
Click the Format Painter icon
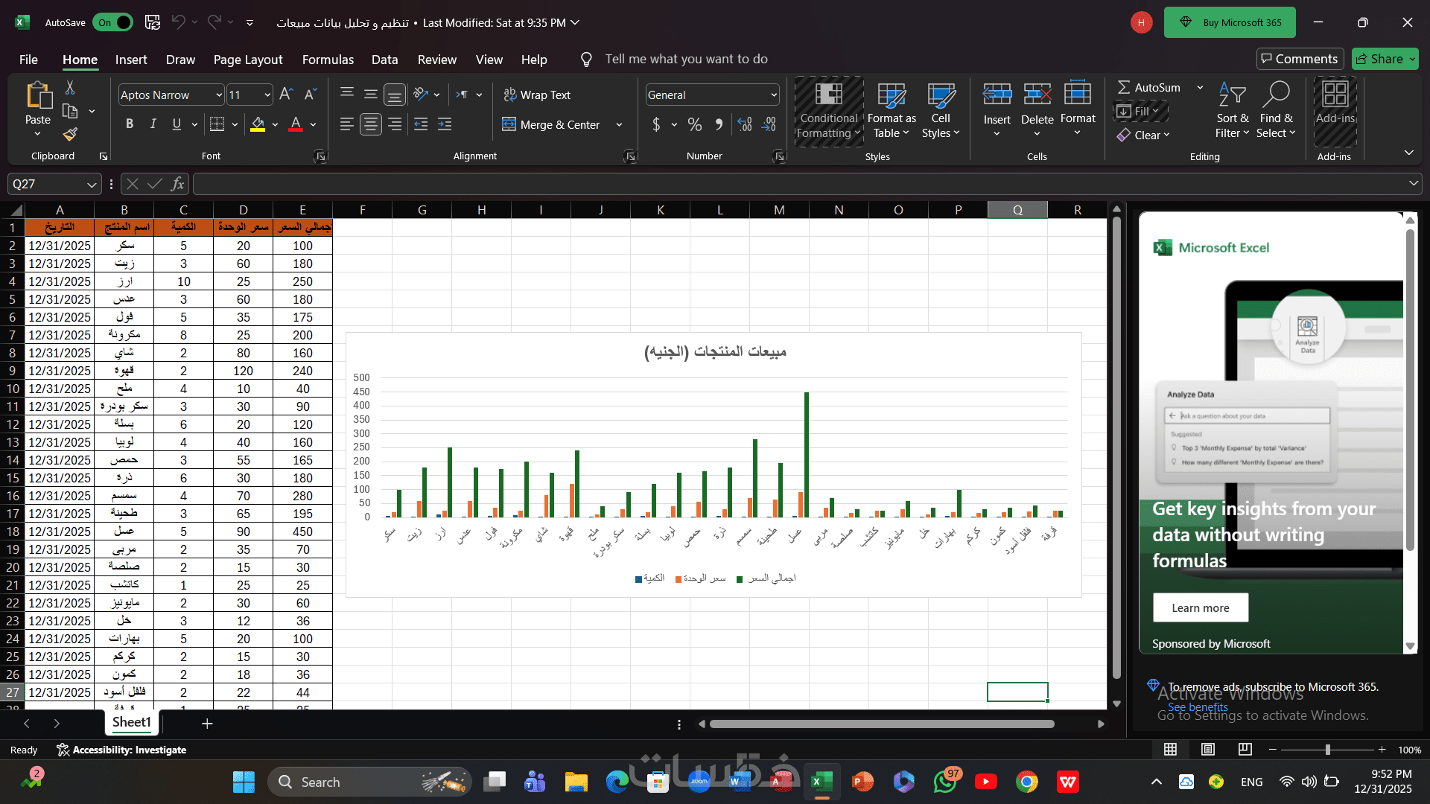click(70, 135)
